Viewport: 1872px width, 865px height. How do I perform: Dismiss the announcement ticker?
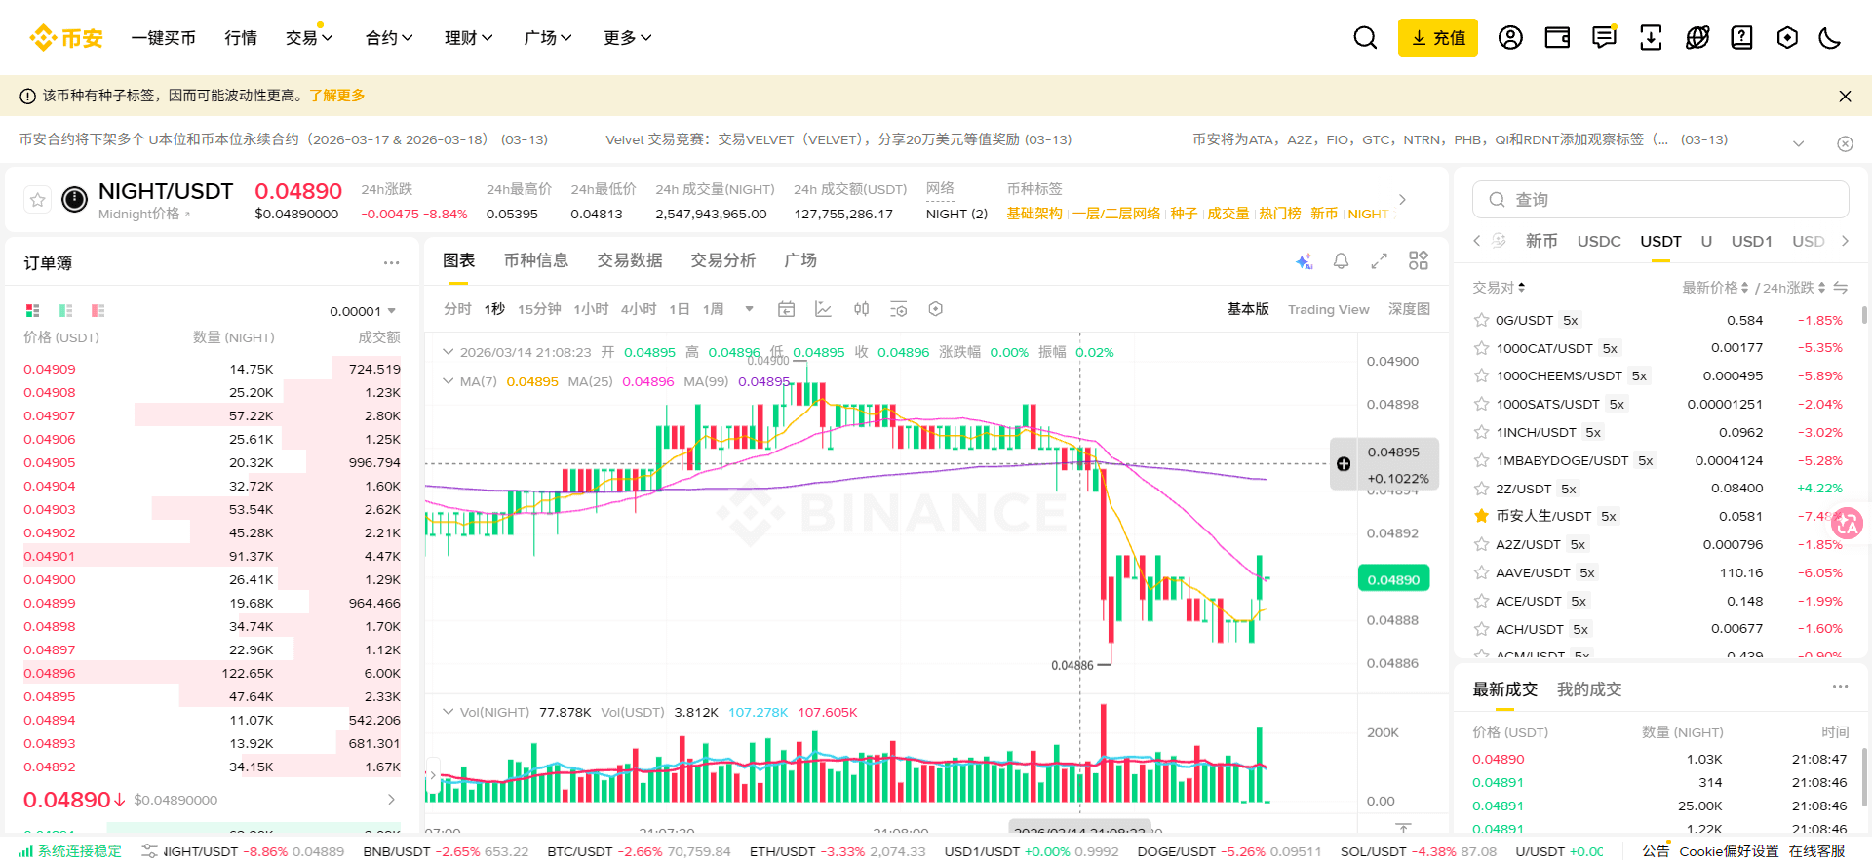(1845, 143)
